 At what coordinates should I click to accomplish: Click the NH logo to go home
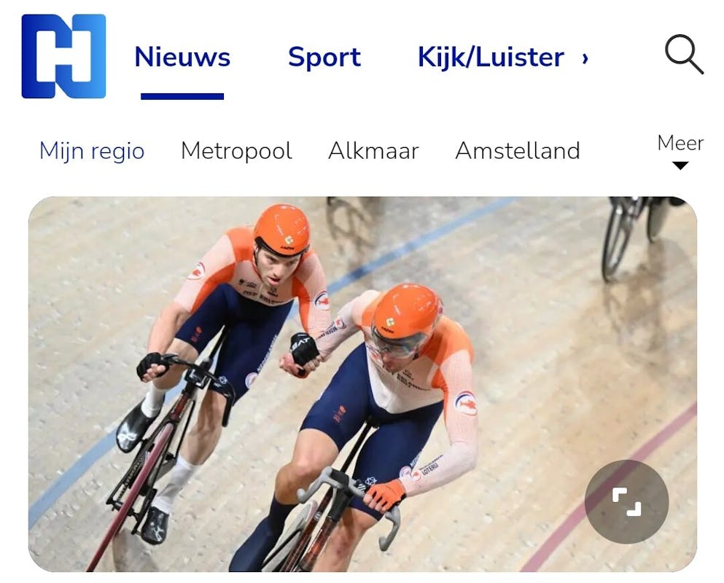point(63,56)
